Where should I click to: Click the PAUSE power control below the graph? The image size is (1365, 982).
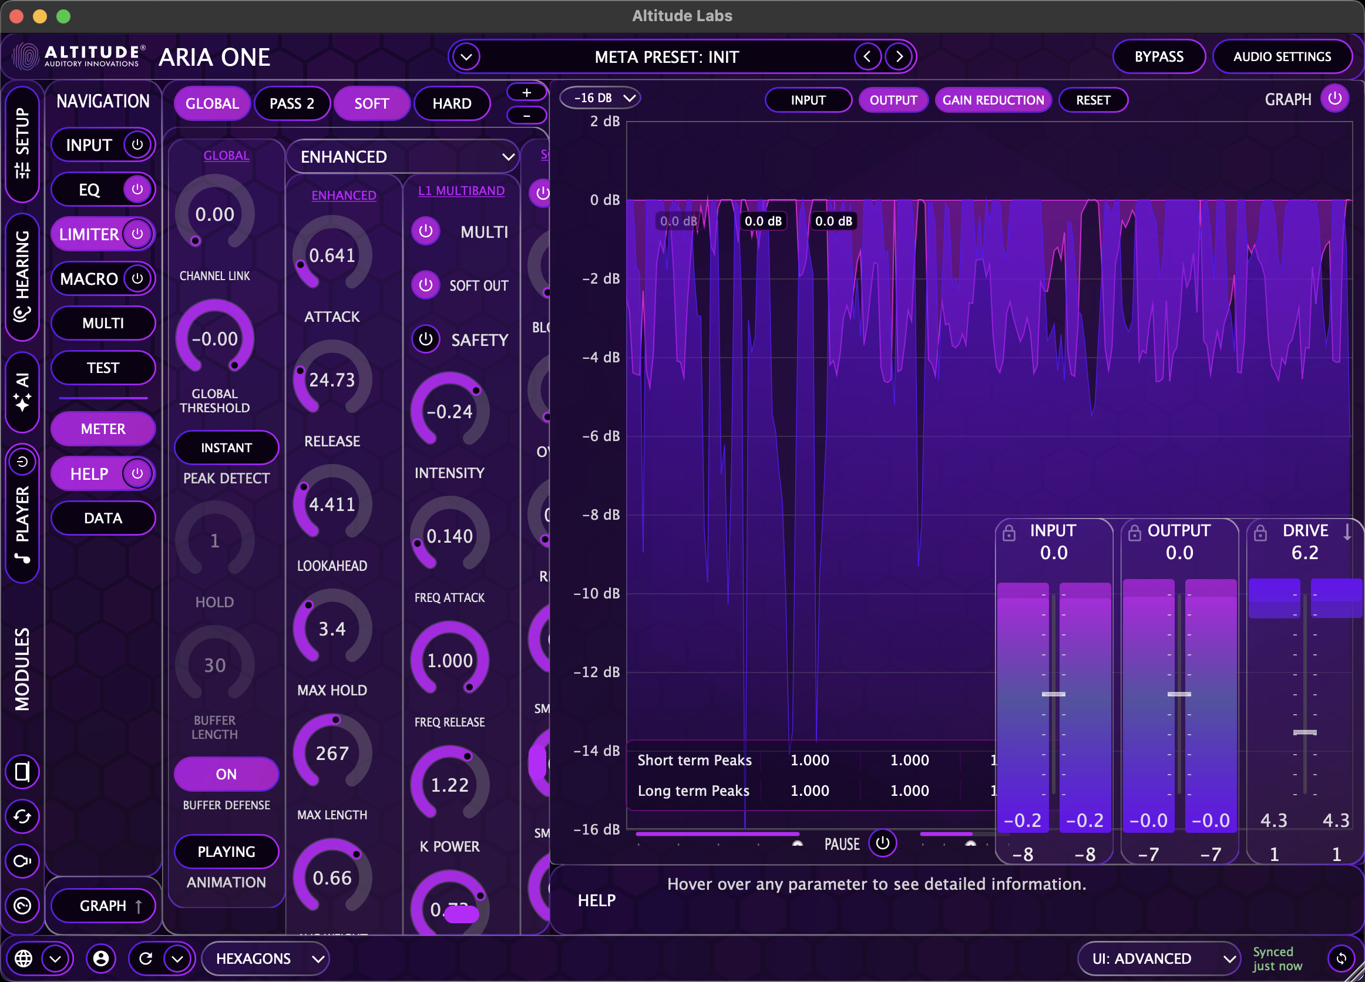pyautogui.click(x=882, y=843)
